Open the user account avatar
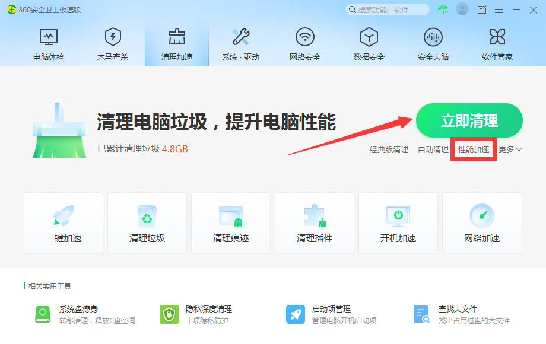Image resolution: width=546 pixels, height=344 pixels. (462, 9)
